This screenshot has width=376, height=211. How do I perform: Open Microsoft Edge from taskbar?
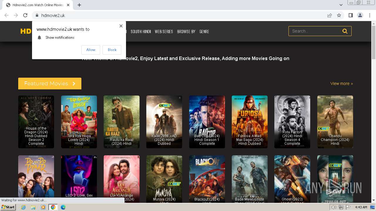(63, 207)
